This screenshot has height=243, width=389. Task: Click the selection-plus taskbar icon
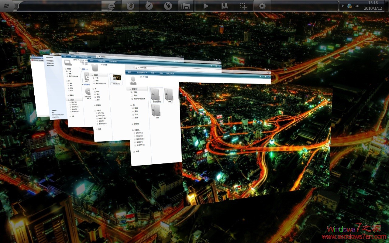coord(243,6)
